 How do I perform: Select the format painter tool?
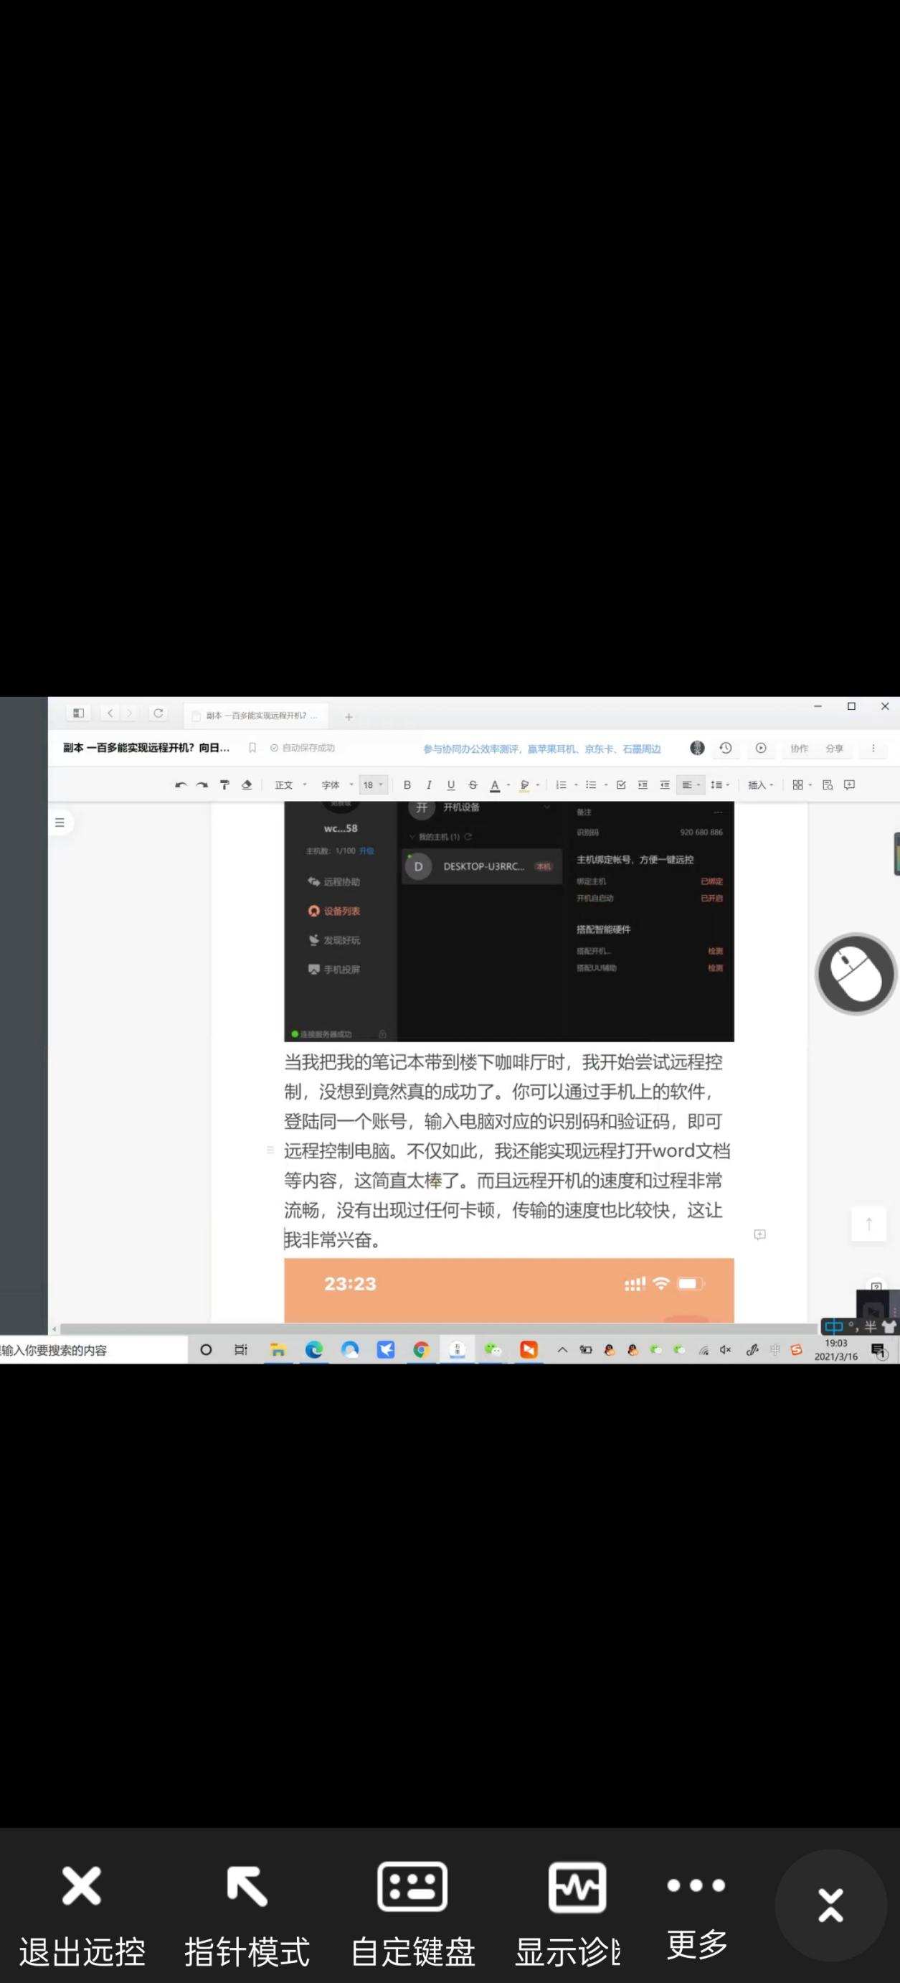pos(224,785)
